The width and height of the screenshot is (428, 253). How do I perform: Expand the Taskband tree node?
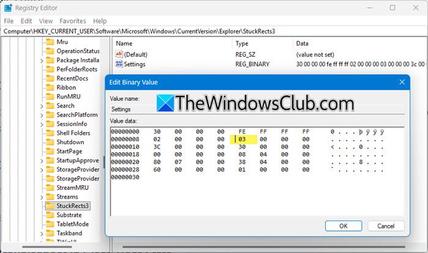[x=42, y=233]
